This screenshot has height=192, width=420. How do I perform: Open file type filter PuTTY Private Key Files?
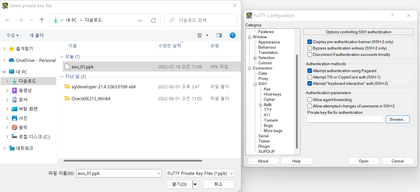pyautogui.click(x=200, y=173)
